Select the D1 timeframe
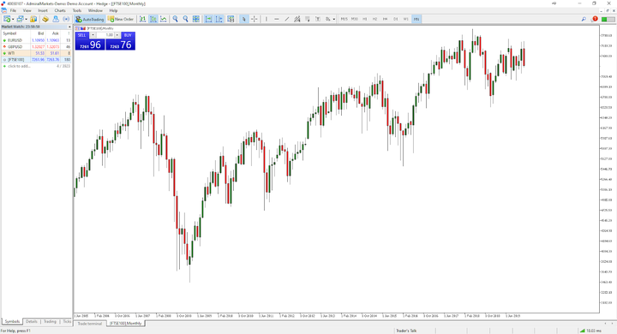Image resolution: width=617 pixels, height=334 pixels. pos(395,19)
